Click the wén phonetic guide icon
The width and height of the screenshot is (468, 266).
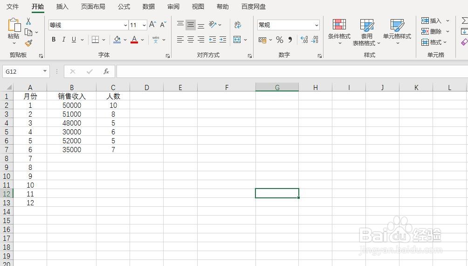coord(156,40)
